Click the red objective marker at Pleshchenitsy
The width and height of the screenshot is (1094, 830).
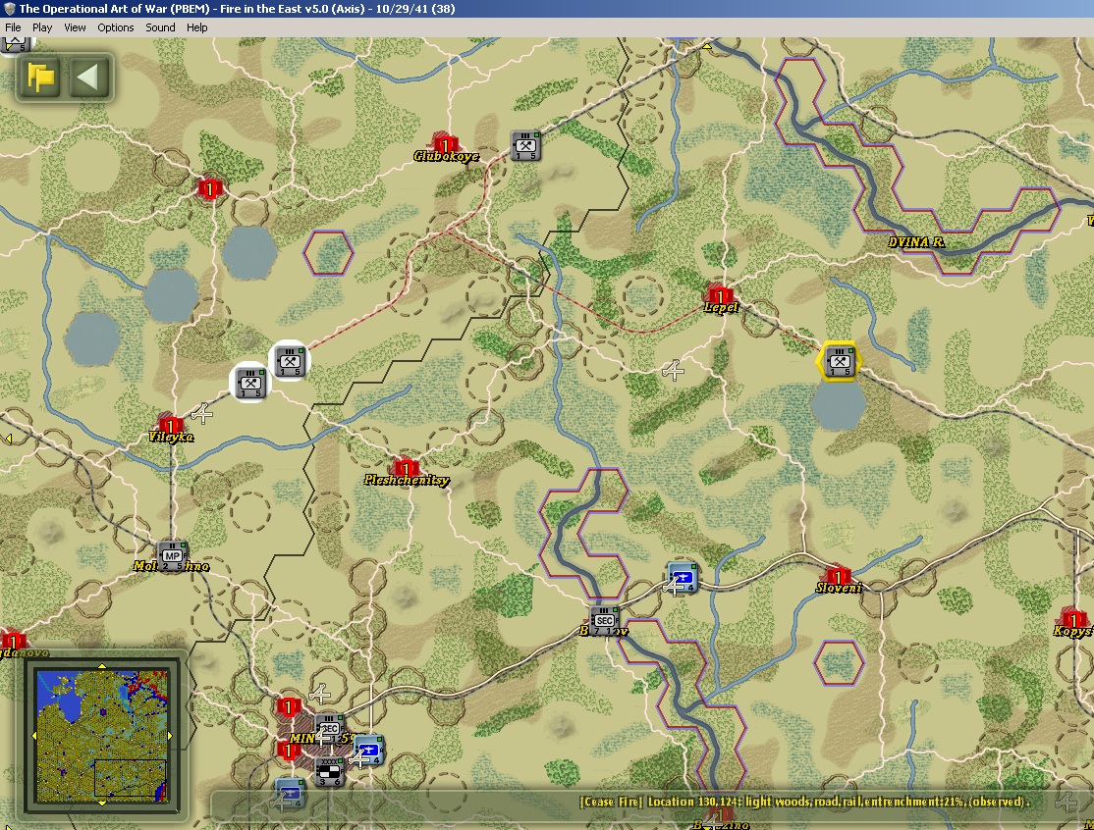pos(406,468)
